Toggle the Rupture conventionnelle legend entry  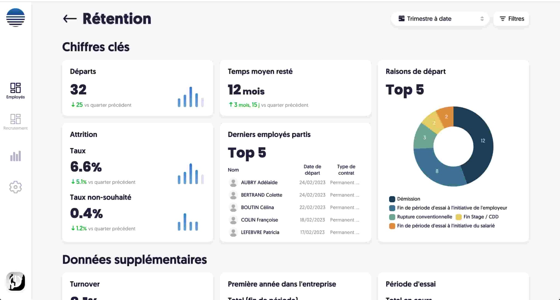[424, 217]
